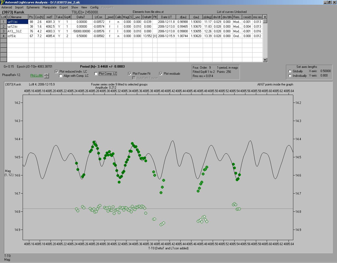Click Y-axis length value 0.800
The height and width of the screenshot is (263, 337).
point(324,75)
